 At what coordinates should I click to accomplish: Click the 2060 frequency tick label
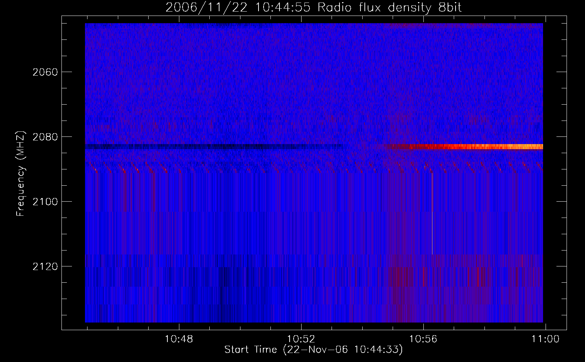click(45, 72)
